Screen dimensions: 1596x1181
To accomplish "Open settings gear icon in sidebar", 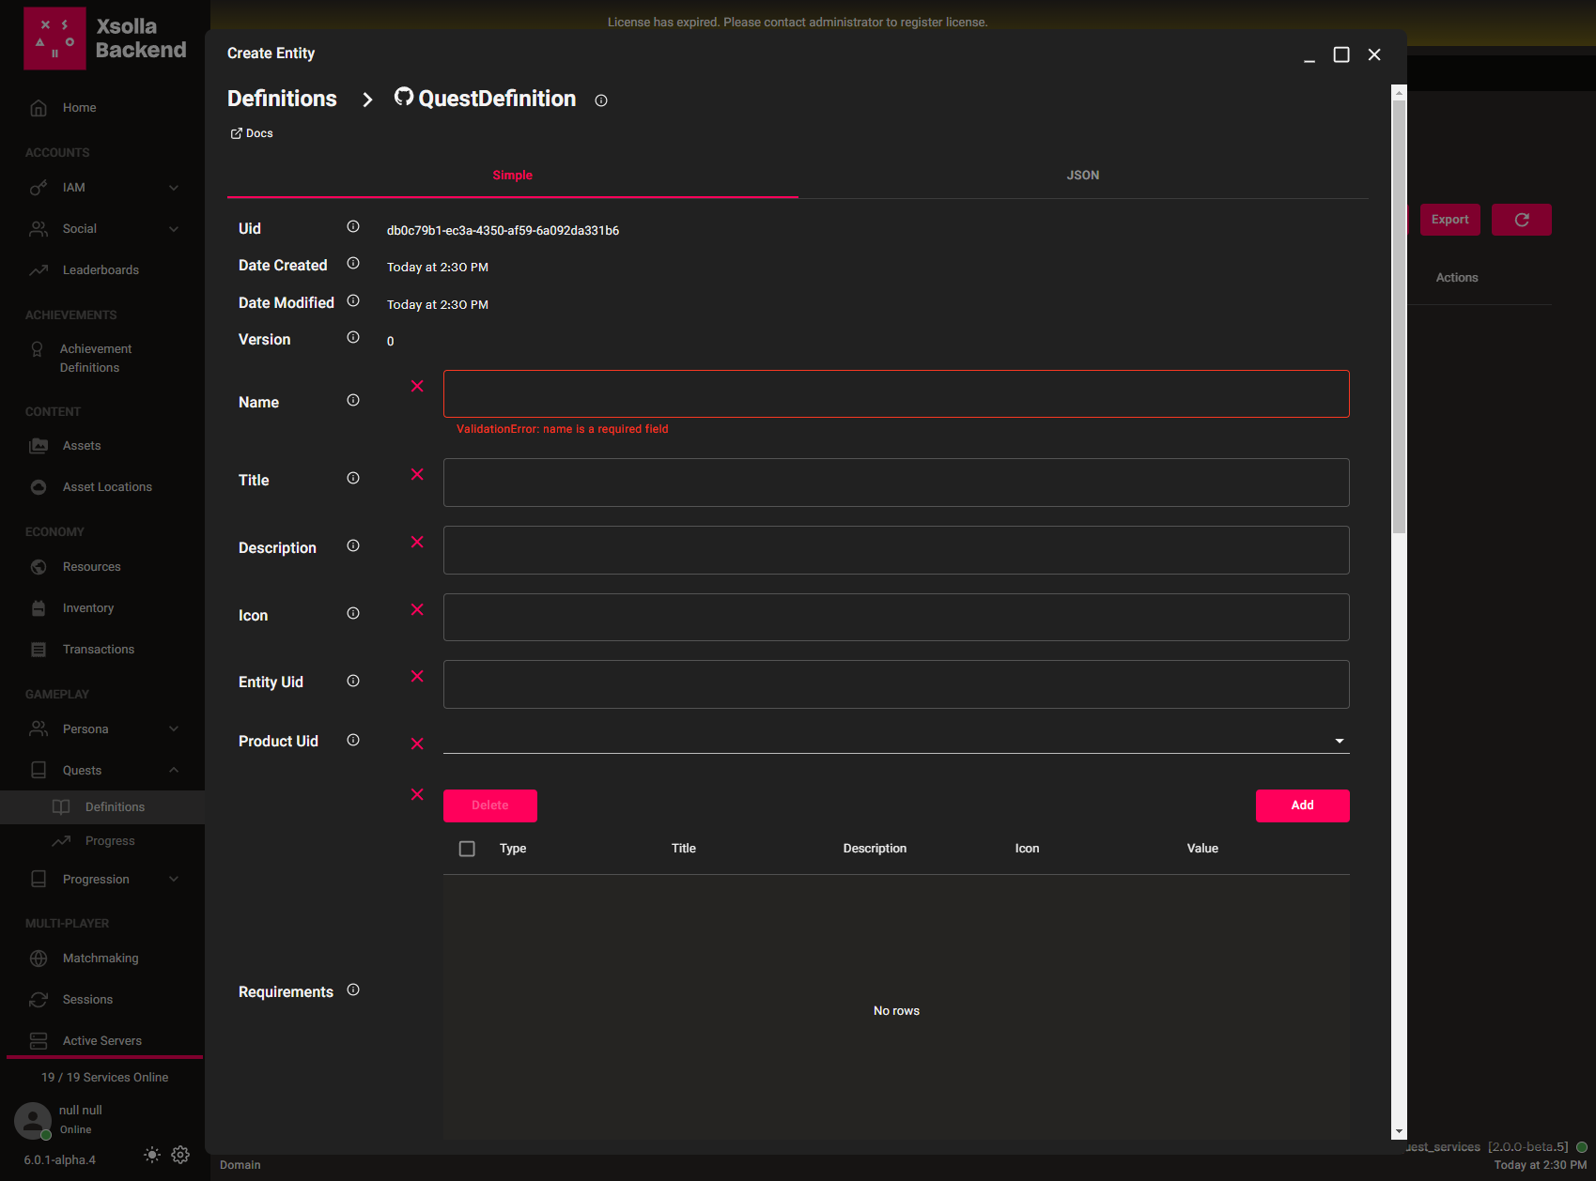I will coord(180,1155).
